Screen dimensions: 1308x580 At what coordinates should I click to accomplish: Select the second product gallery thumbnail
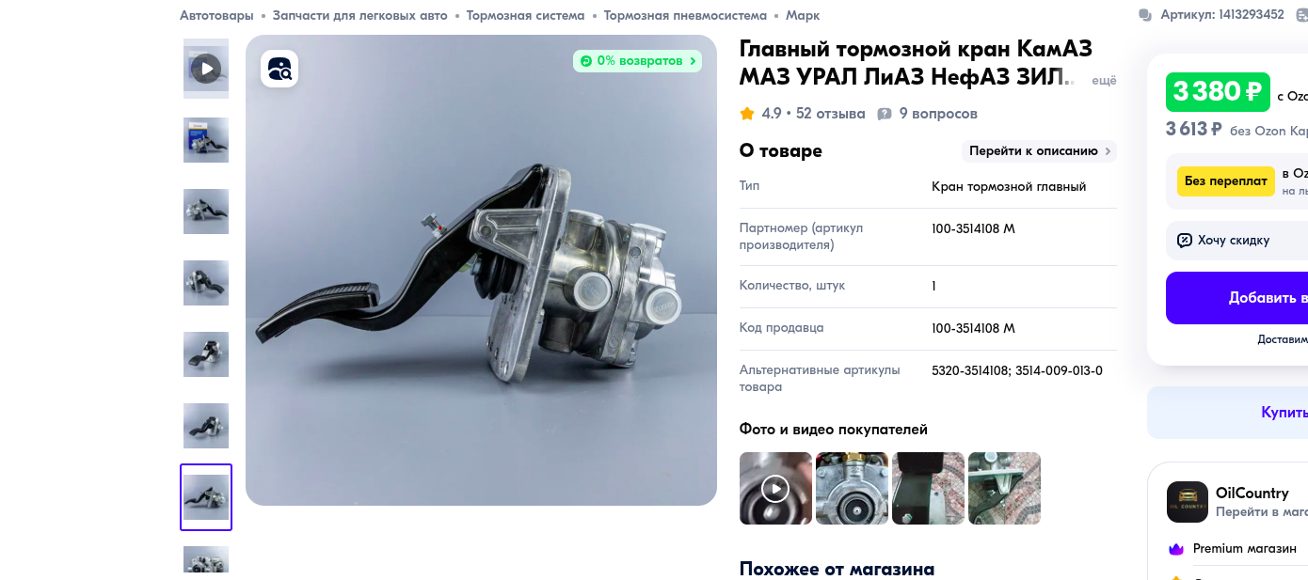tap(206, 140)
